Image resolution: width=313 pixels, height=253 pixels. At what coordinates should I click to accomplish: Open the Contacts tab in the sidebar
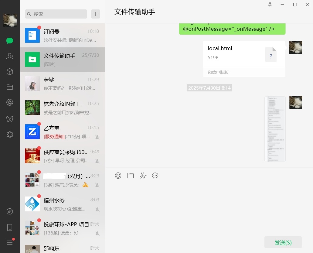coord(10,56)
